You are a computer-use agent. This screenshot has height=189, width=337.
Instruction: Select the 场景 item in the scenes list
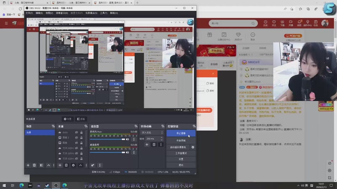click(40, 132)
